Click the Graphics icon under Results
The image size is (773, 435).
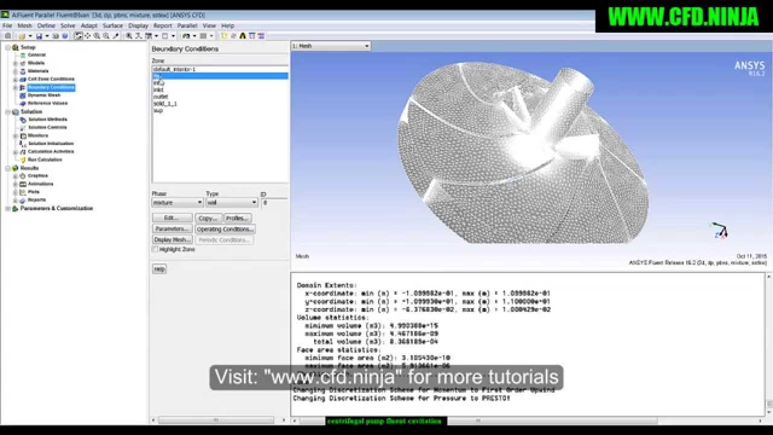tap(23, 176)
